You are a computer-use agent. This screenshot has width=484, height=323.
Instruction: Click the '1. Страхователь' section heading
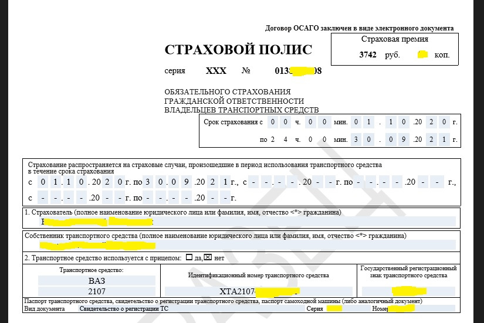(182, 212)
